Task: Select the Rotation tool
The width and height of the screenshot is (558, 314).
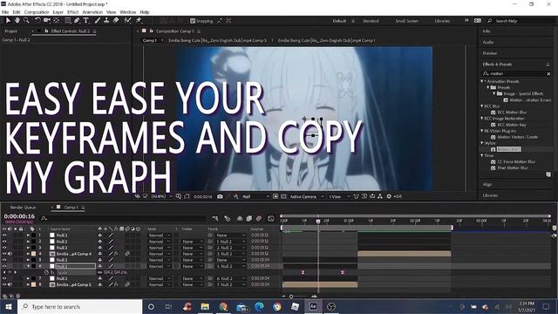Action: click(x=37, y=21)
